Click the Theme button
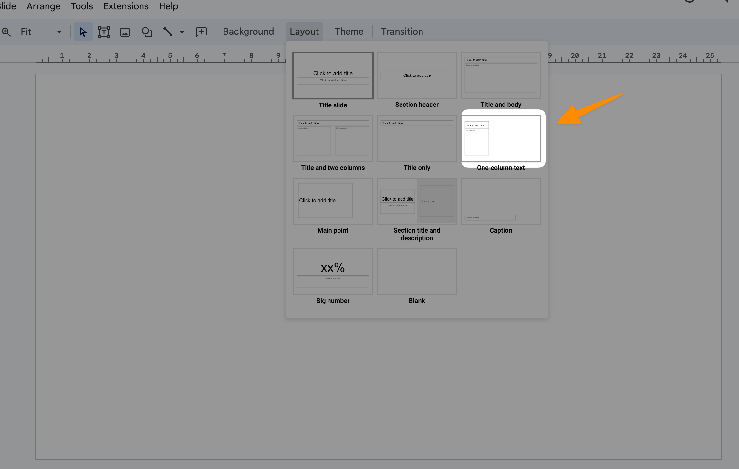The height and width of the screenshot is (469, 739). click(349, 31)
